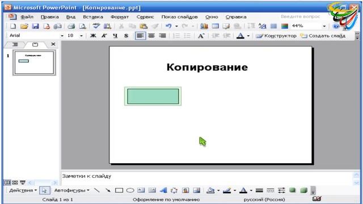
Task: Insert a chart
Action: [204, 26]
